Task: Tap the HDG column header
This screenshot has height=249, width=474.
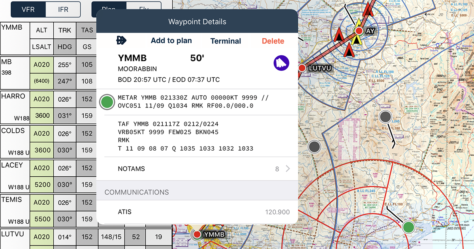Action: (x=65, y=47)
